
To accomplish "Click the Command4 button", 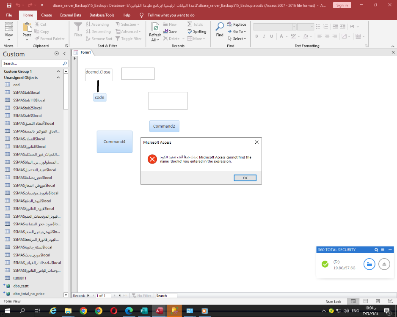I will [x=114, y=142].
